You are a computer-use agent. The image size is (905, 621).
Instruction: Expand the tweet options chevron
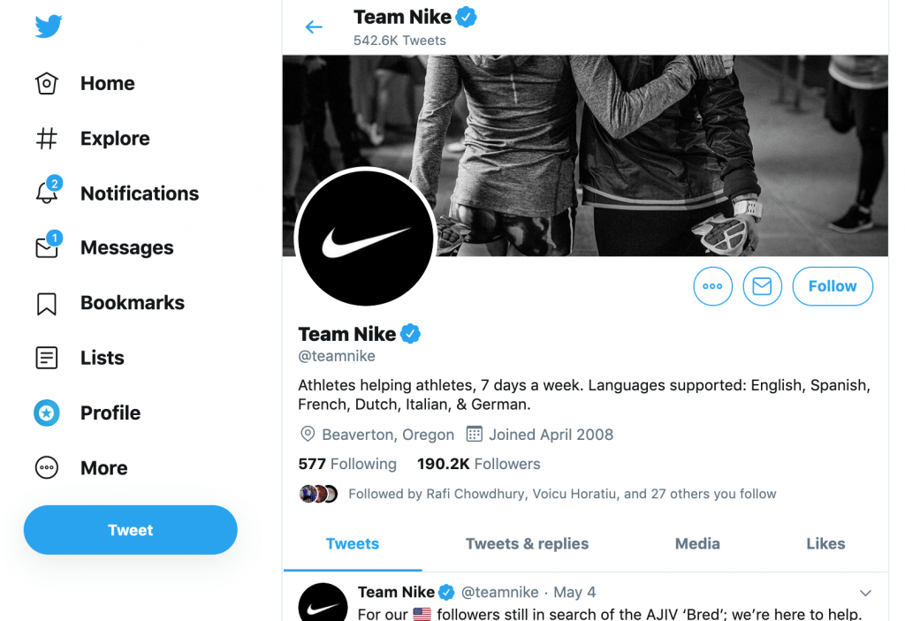pyautogui.click(x=865, y=593)
